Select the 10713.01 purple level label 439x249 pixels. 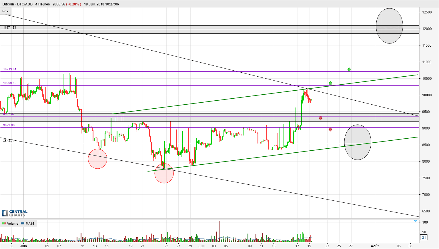(10, 69)
